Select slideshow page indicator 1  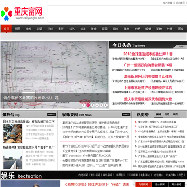pyautogui.click(x=84, y=105)
